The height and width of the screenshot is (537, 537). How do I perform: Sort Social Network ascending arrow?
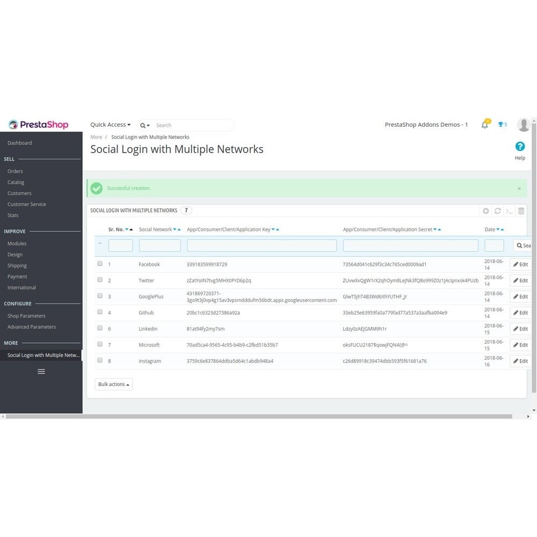coord(179,229)
